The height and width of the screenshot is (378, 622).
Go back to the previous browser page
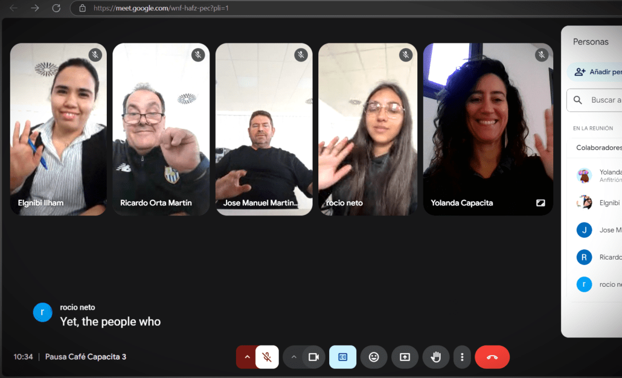point(13,8)
